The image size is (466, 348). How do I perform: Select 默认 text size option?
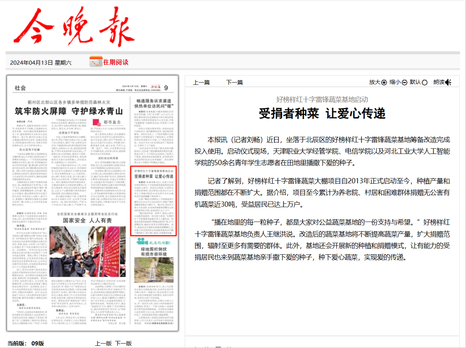(x=415, y=82)
